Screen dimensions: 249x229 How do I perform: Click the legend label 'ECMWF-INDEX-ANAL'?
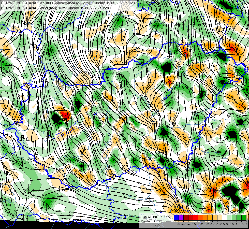click(x=156, y=217)
